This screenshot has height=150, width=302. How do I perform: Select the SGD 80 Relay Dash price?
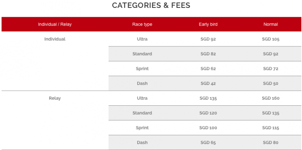point(270,142)
